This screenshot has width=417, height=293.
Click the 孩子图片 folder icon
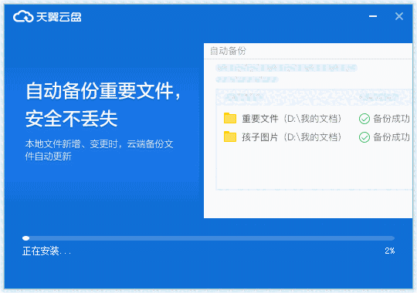(230, 137)
